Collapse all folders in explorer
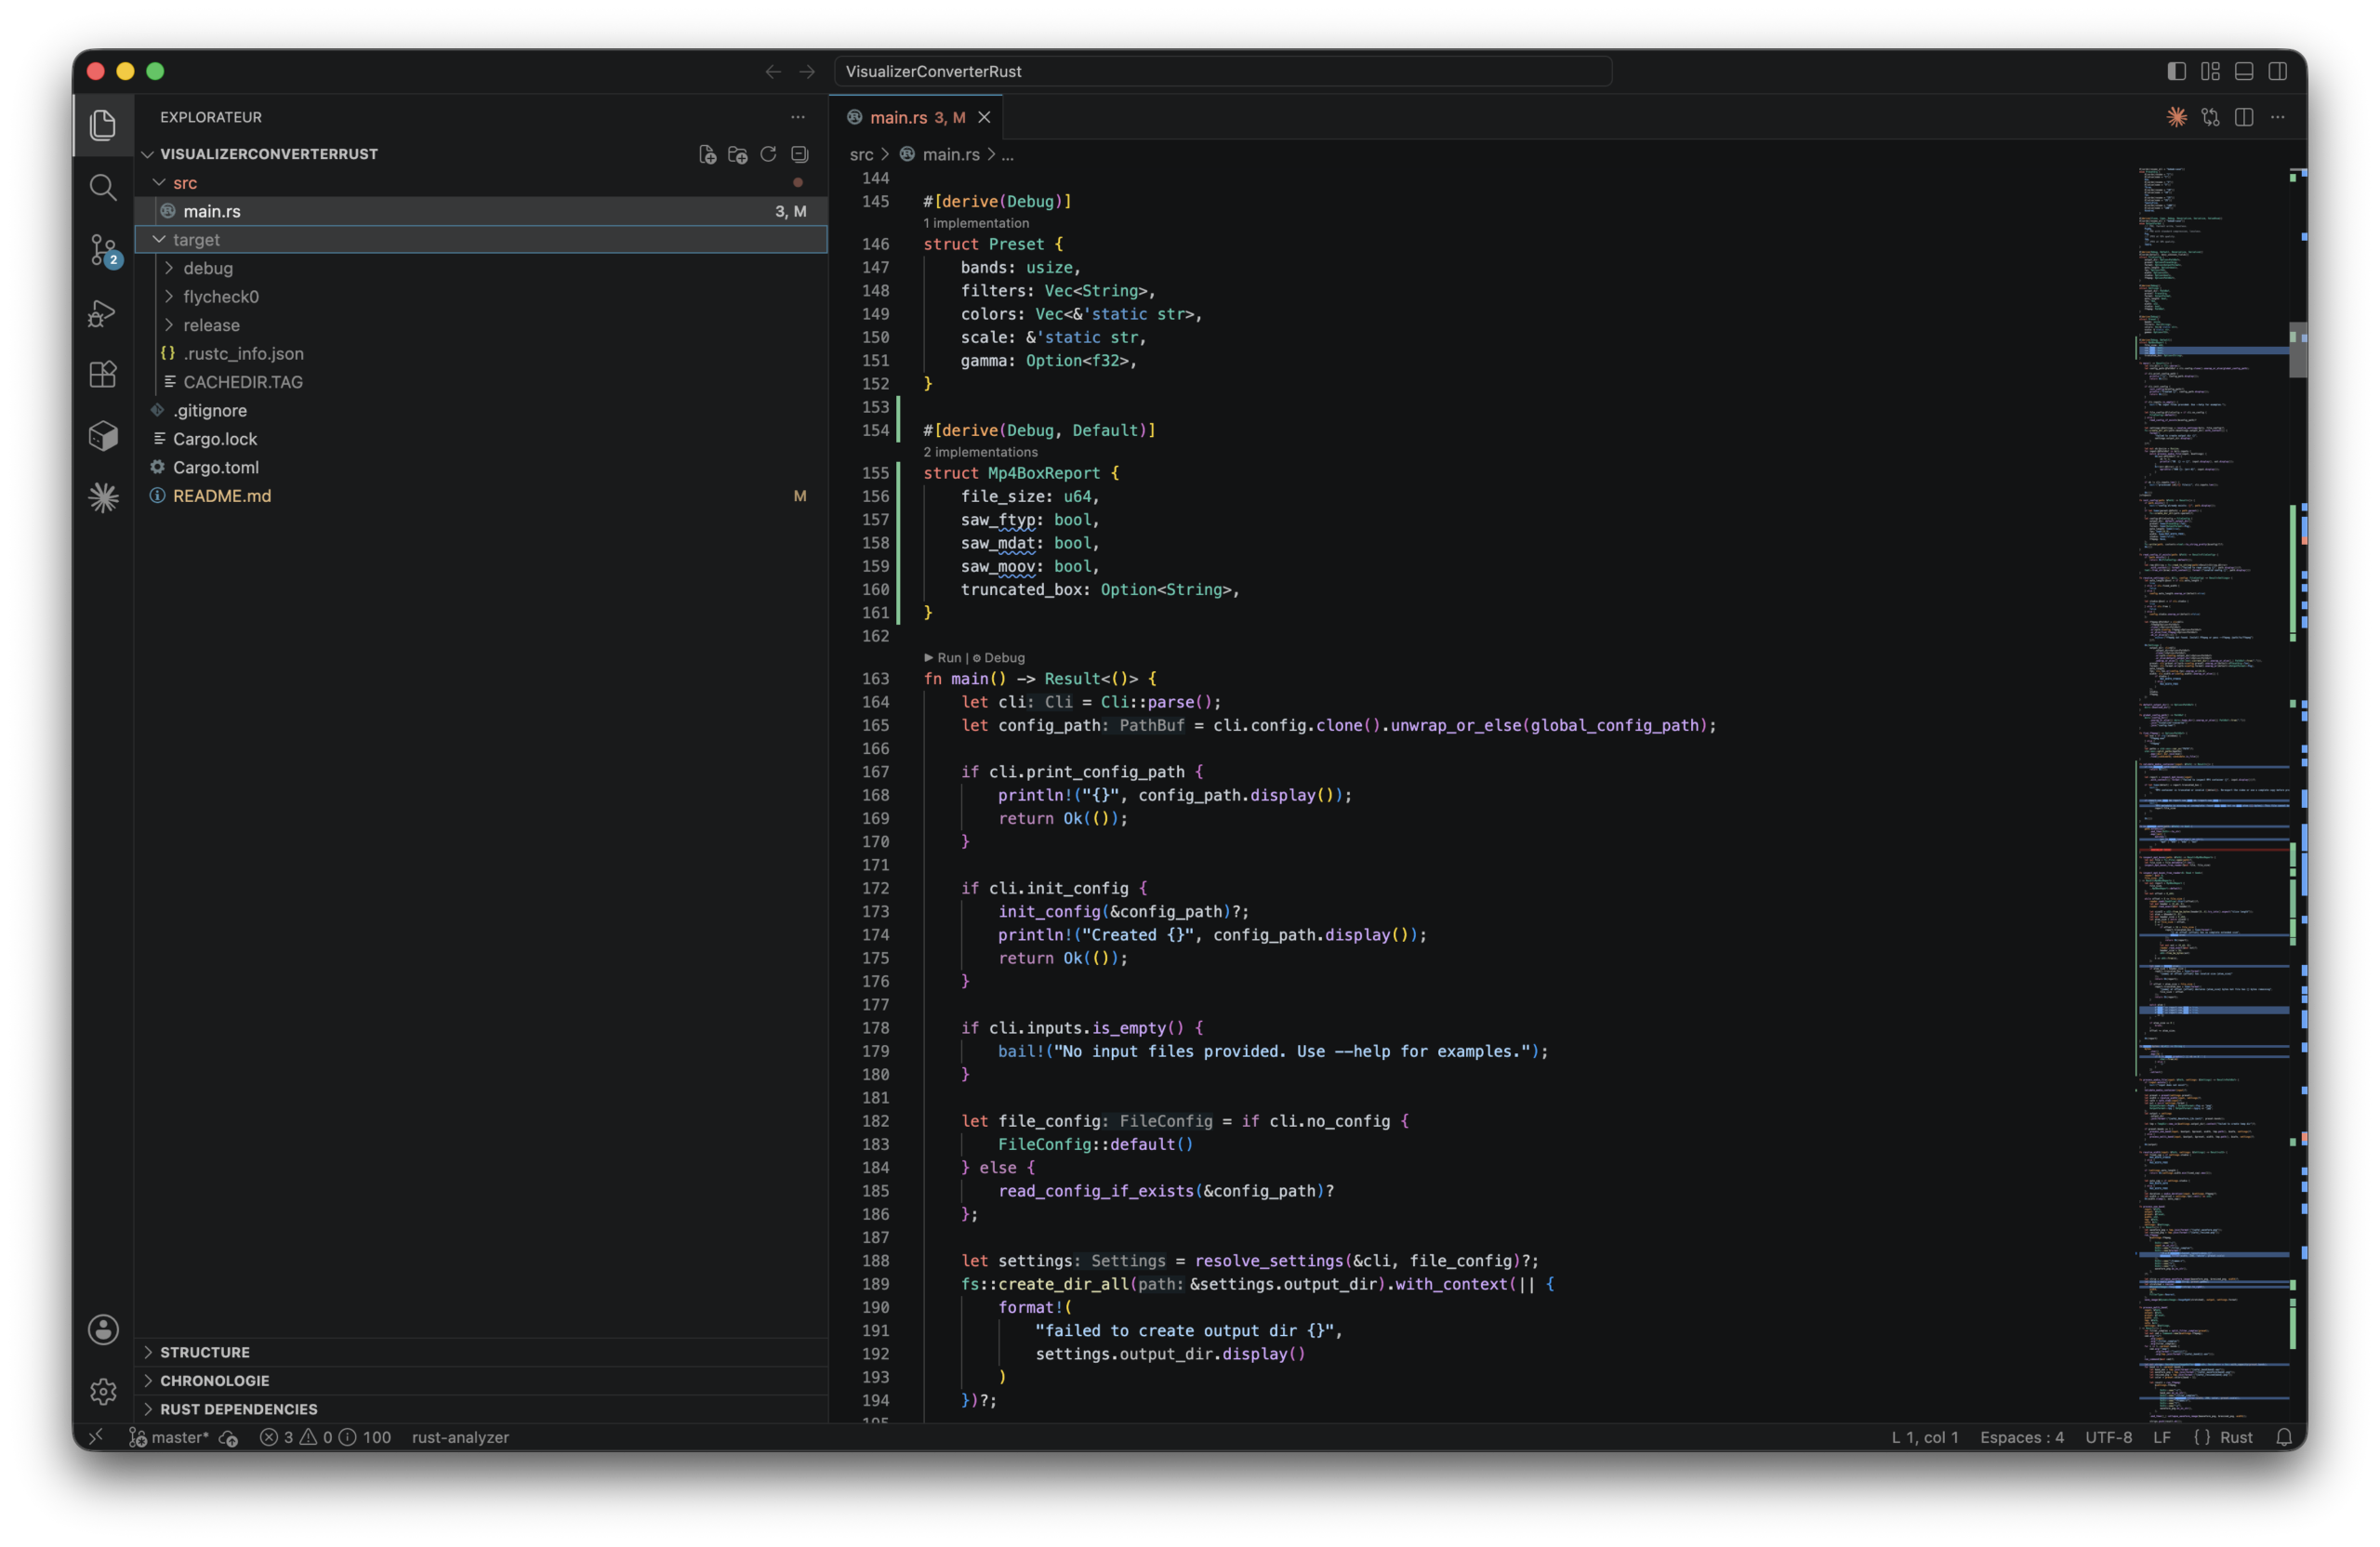Screen dimensions: 2380x1547 pyautogui.click(x=799, y=154)
